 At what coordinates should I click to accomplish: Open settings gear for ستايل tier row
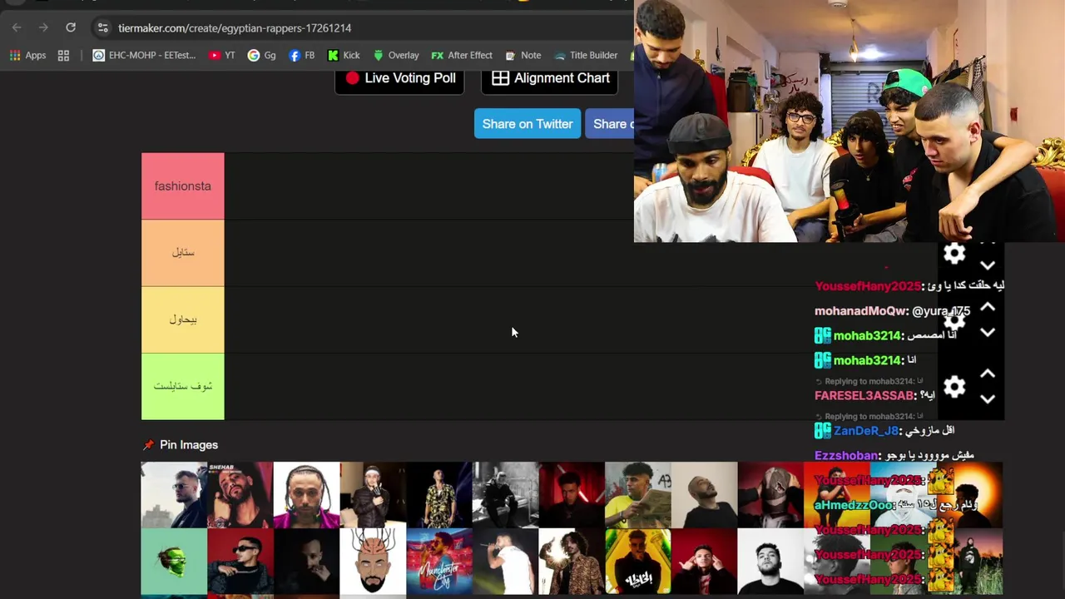point(954,254)
